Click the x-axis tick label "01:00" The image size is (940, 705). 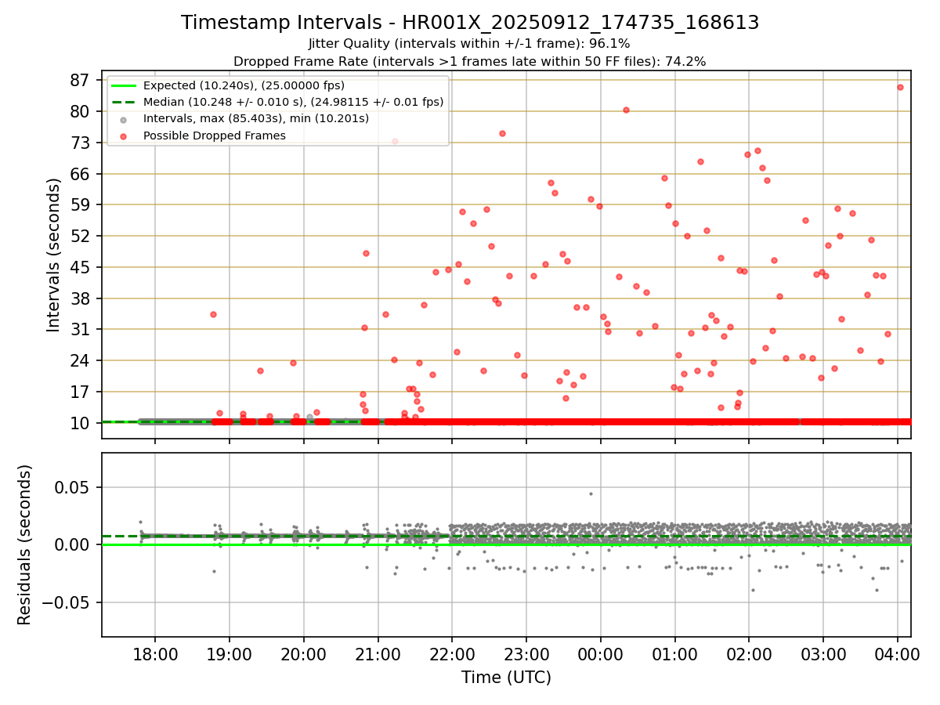pos(674,653)
